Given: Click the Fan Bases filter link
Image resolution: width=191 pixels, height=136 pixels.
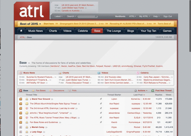Looking at the screenshot, I should coord(41,91).
